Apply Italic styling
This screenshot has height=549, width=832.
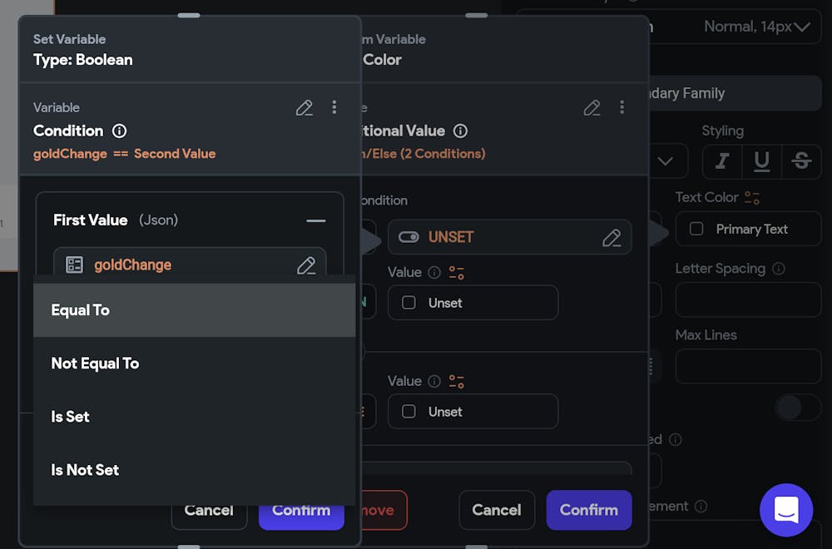721,161
